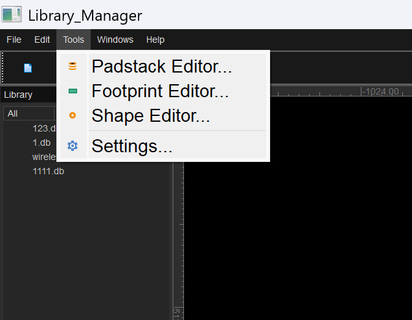Click the green Footprint Editor icon
412x320 pixels.
click(x=73, y=91)
